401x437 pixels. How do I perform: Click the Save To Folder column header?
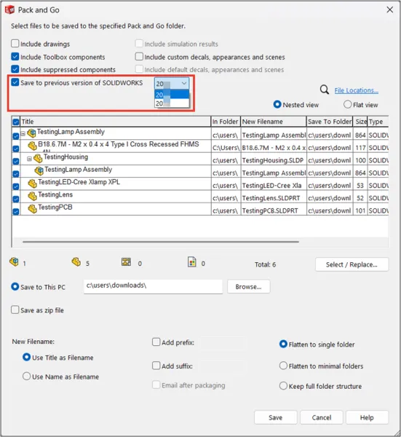point(330,122)
